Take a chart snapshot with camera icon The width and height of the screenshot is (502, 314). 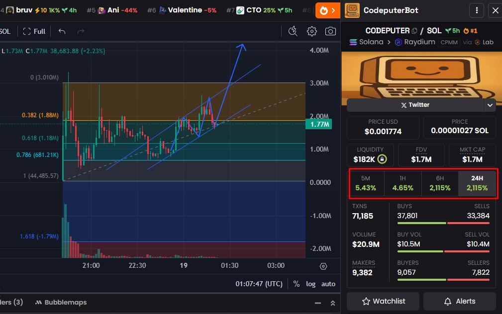pyautogui.click(x=330, y=31)
